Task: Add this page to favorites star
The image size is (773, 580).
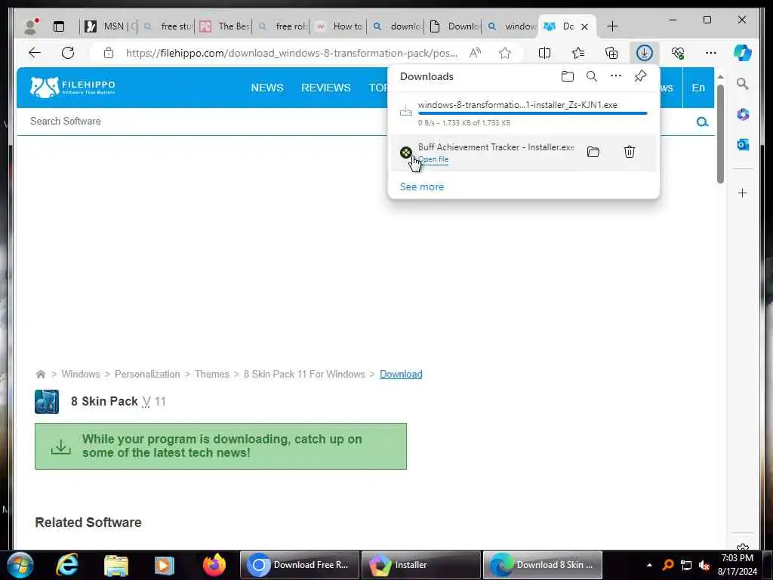Action: pos(504,53)
